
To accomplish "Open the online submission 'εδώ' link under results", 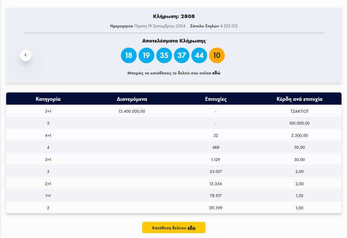I will click(x=216, y=73).
